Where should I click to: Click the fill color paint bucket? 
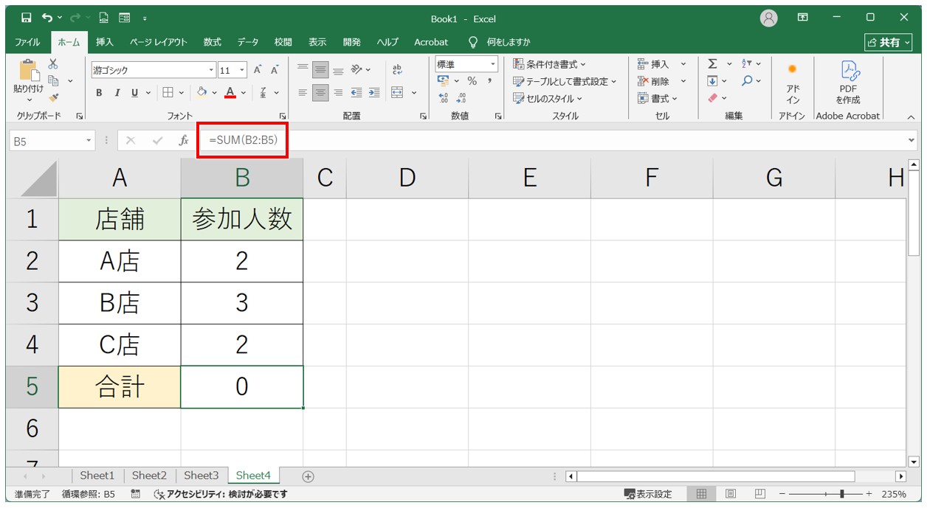(202, 92)
